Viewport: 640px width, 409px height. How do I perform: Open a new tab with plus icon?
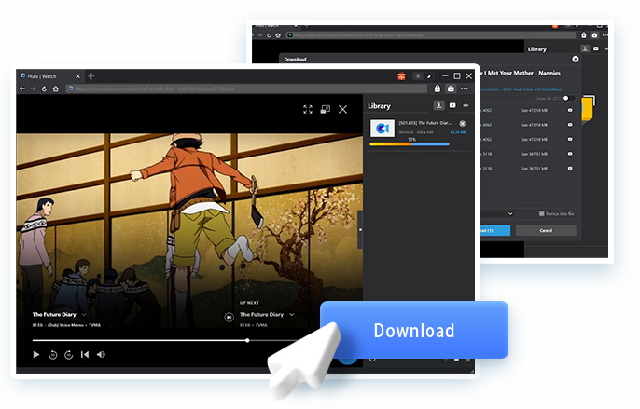coord(91,76)
